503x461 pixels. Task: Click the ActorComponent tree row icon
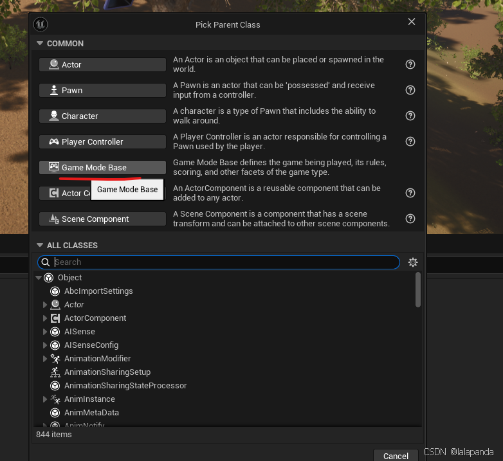coord(55,318)
